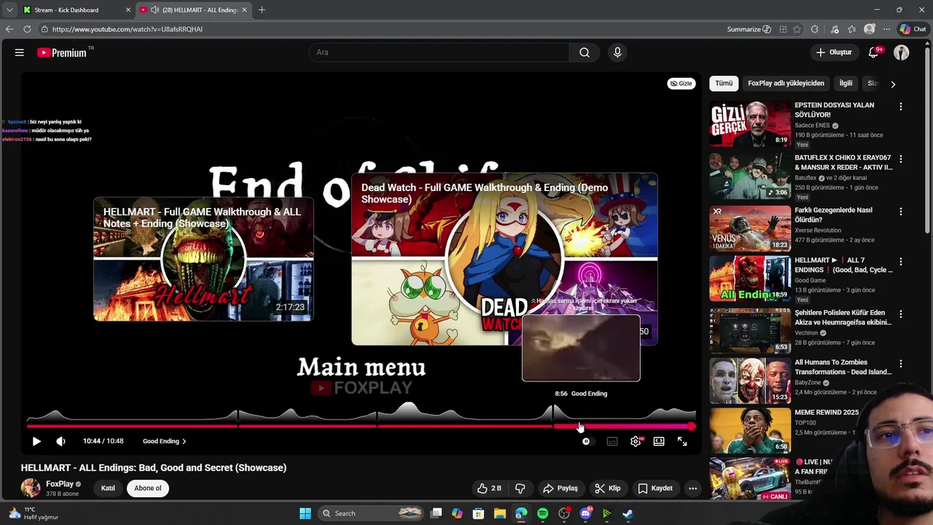The width and height of the screenshot is (933, 525).
Task: Open the Windows Start menu
Action: point(305,513)
